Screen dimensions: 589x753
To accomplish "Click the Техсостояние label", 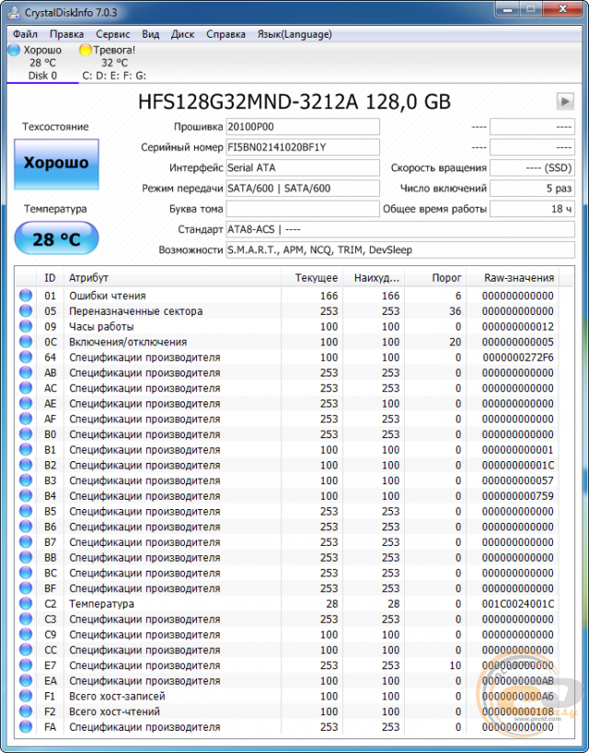I will [56, 127].
